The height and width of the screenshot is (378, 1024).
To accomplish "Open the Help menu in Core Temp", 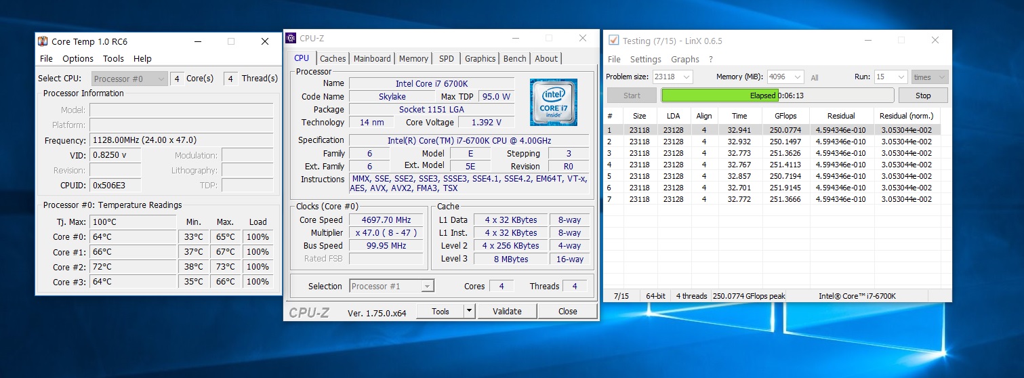I will [x=142, y=58].
